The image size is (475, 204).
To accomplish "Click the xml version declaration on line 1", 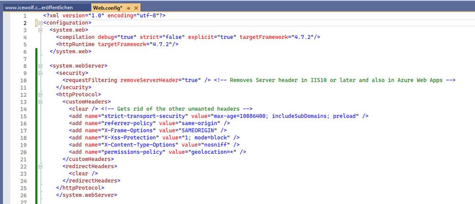I will pos(104,16).
